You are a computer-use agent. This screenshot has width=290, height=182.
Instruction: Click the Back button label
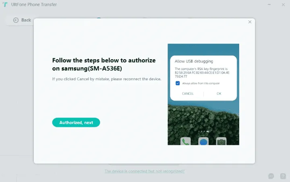(x=26, y=20)
